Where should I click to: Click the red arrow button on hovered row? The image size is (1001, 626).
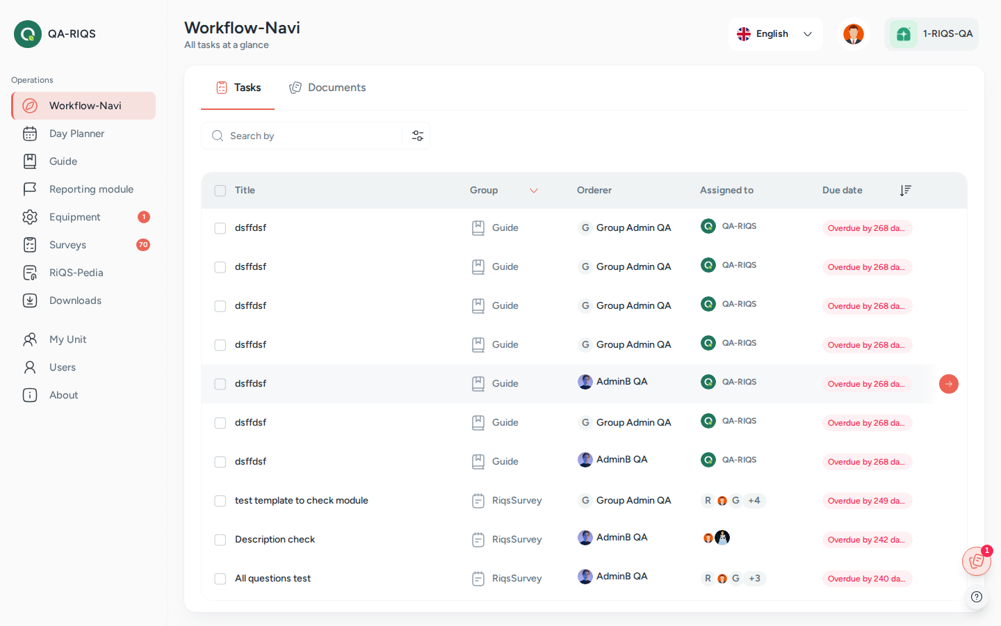click(949, 384)
